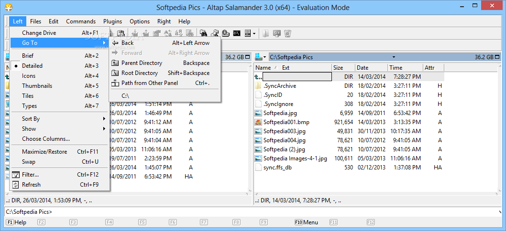Open the Right menu

tap(164, 21)
